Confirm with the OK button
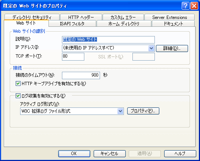Image resolution: width=200 pixels, height=161 pixels. 74,154
